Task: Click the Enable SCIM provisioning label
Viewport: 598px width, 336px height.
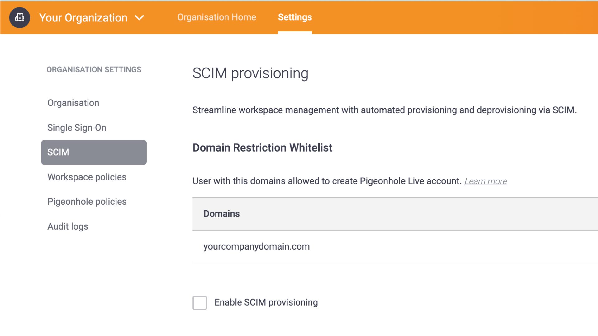Action: coord(266,302)
